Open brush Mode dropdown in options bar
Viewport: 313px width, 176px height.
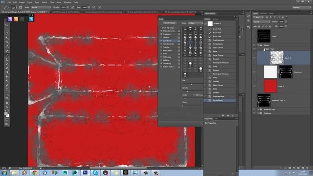tap(41, 7)
